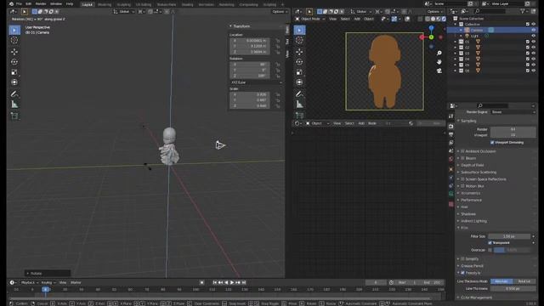Screen dimensions: 544x306
Task: Collapse the Sampling panel
Action: pyautogui.click(x=468, y=121)
